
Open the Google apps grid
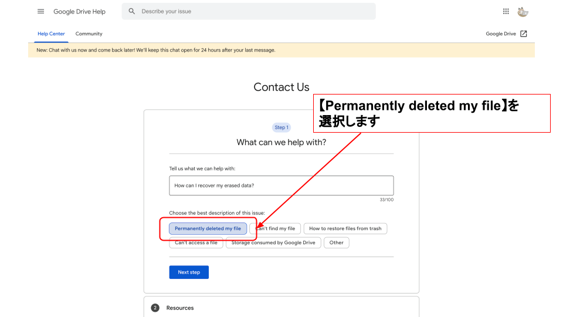click(506, 11)
